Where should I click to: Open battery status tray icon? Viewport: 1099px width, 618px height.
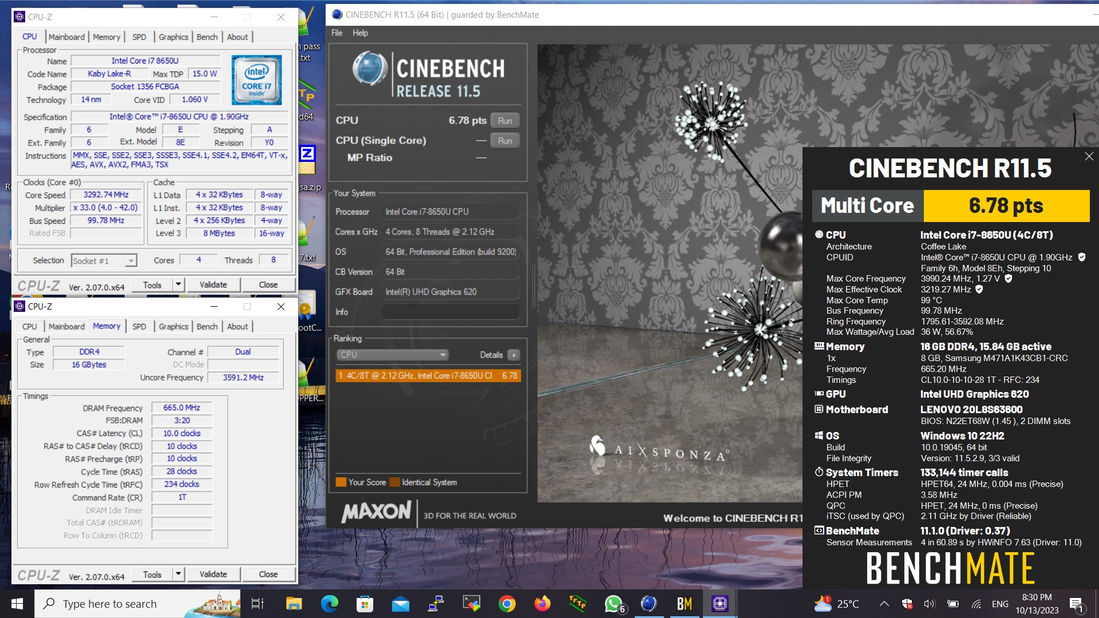tap(953, 604)
